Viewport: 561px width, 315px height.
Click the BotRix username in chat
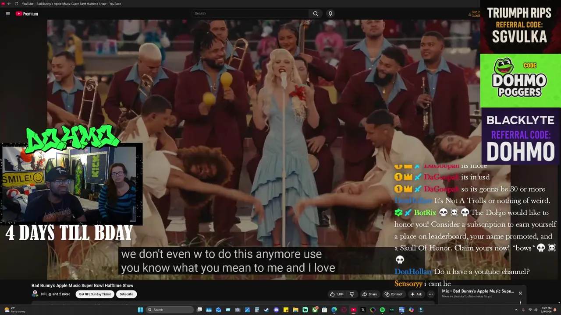click(x=425, y=213)
